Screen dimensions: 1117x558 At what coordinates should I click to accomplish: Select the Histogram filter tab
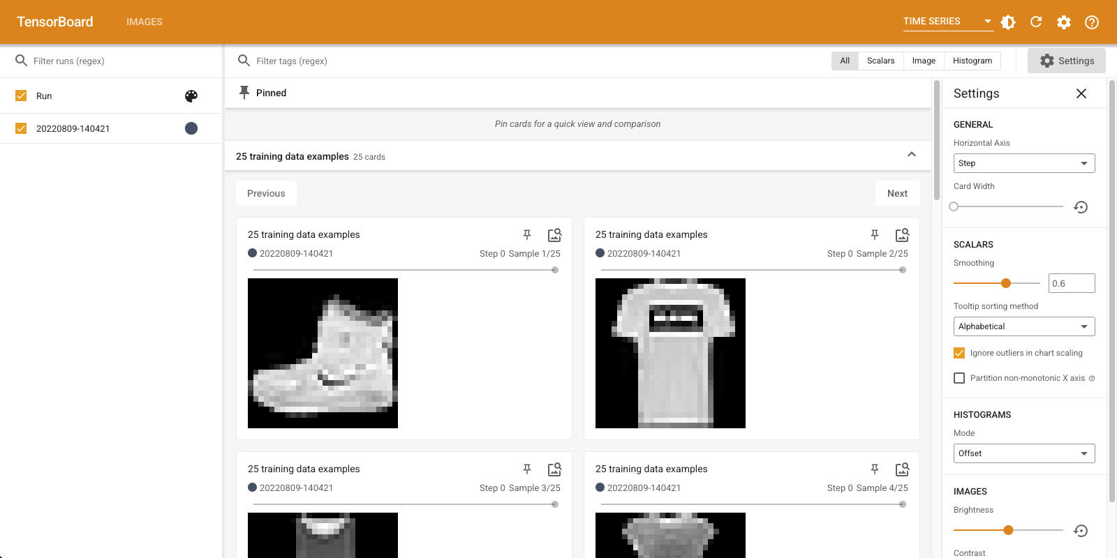(972, 61)
